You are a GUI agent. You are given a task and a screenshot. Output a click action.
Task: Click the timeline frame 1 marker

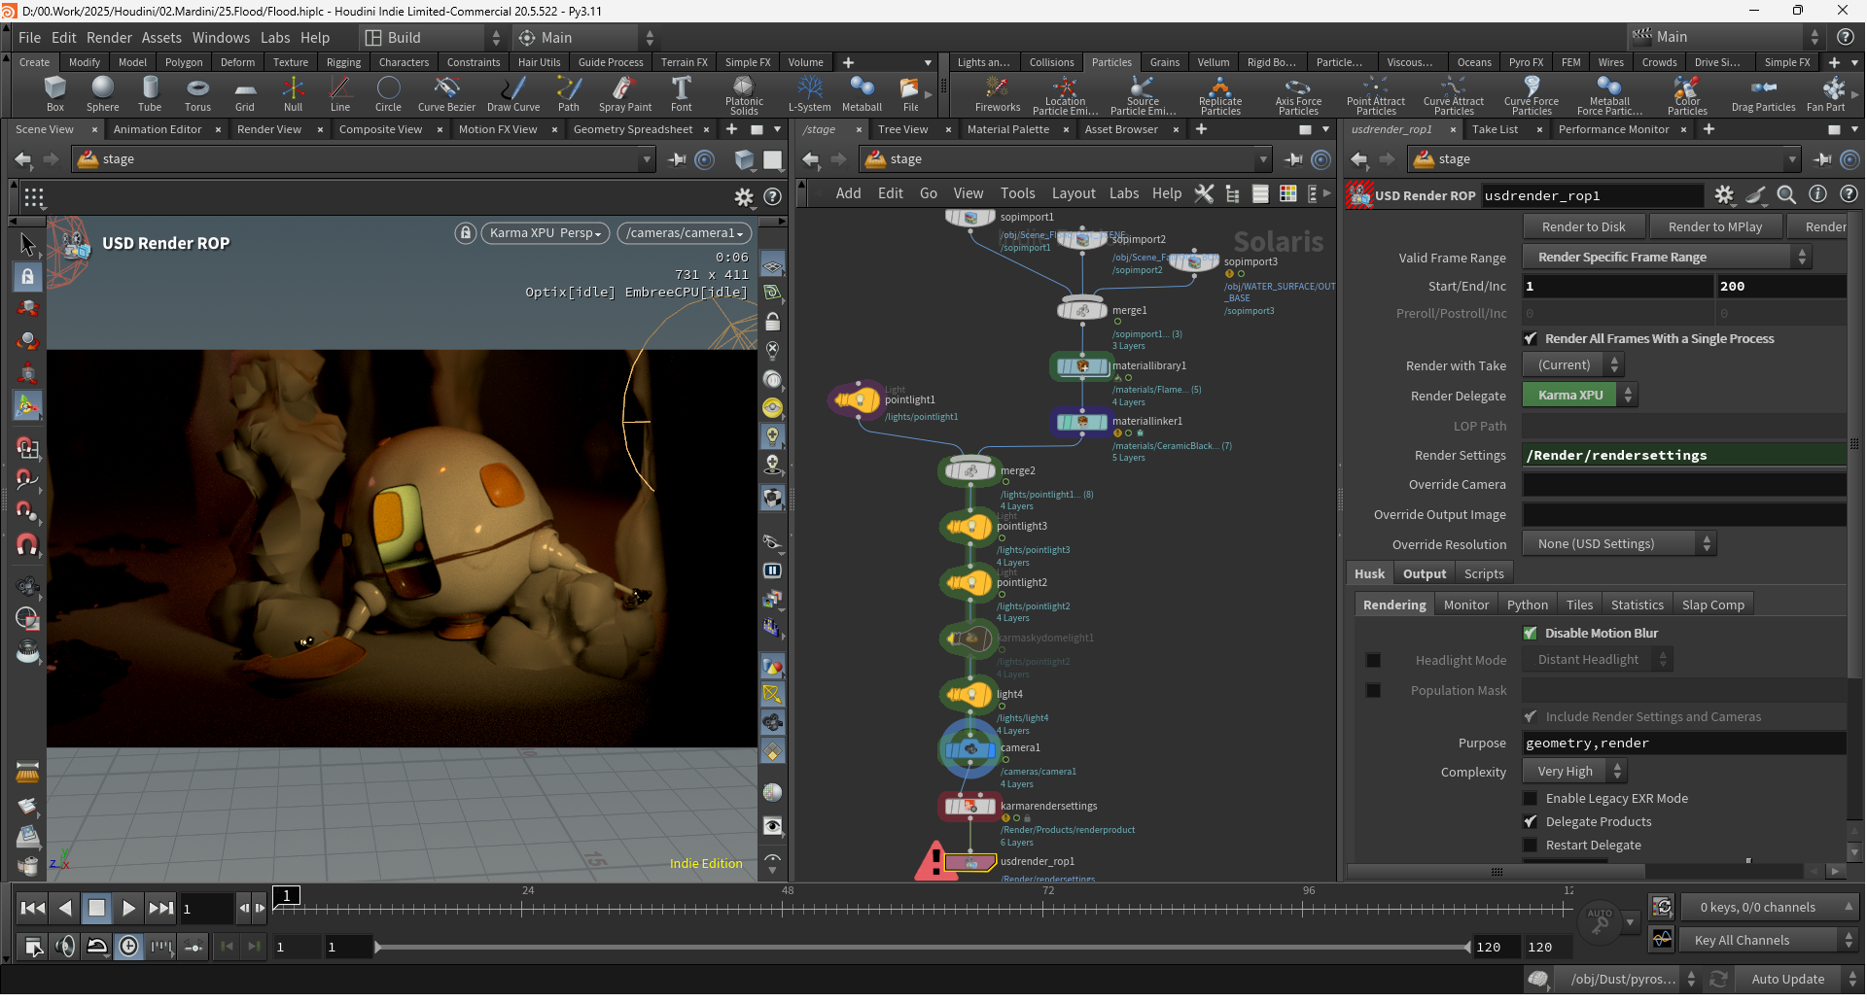pyautogui.click(x=286, y=896)
